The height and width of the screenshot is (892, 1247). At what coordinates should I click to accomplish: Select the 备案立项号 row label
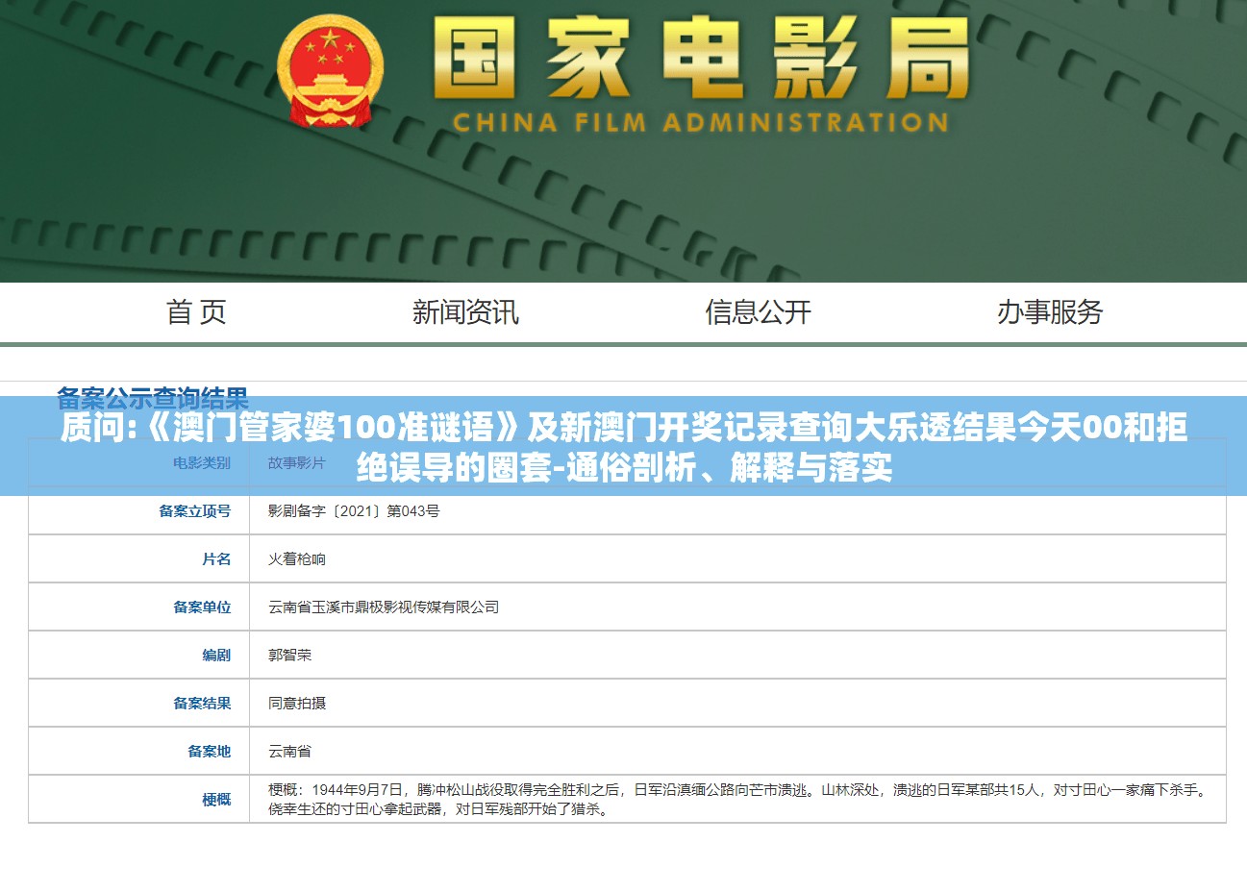(x=195, y=511)
